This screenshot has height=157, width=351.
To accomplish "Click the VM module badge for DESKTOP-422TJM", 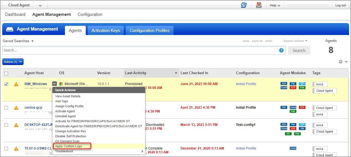I will click(x=302, y=128).
